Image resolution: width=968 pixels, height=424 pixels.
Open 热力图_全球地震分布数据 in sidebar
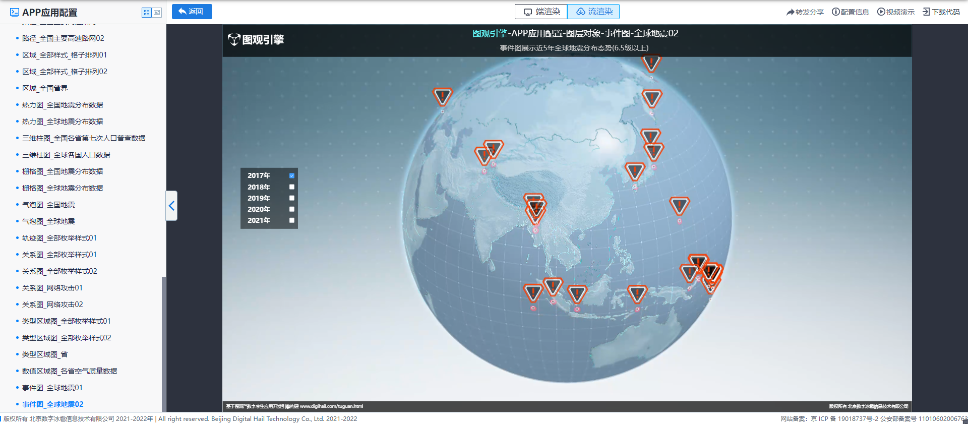[63, 122]
